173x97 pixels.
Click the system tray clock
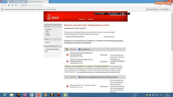pyautogui.click(x=167, y=95)
